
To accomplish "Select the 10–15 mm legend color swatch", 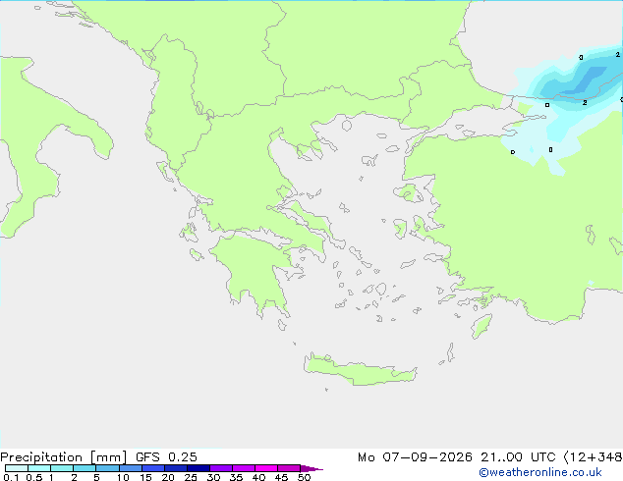I will [130, 468].
